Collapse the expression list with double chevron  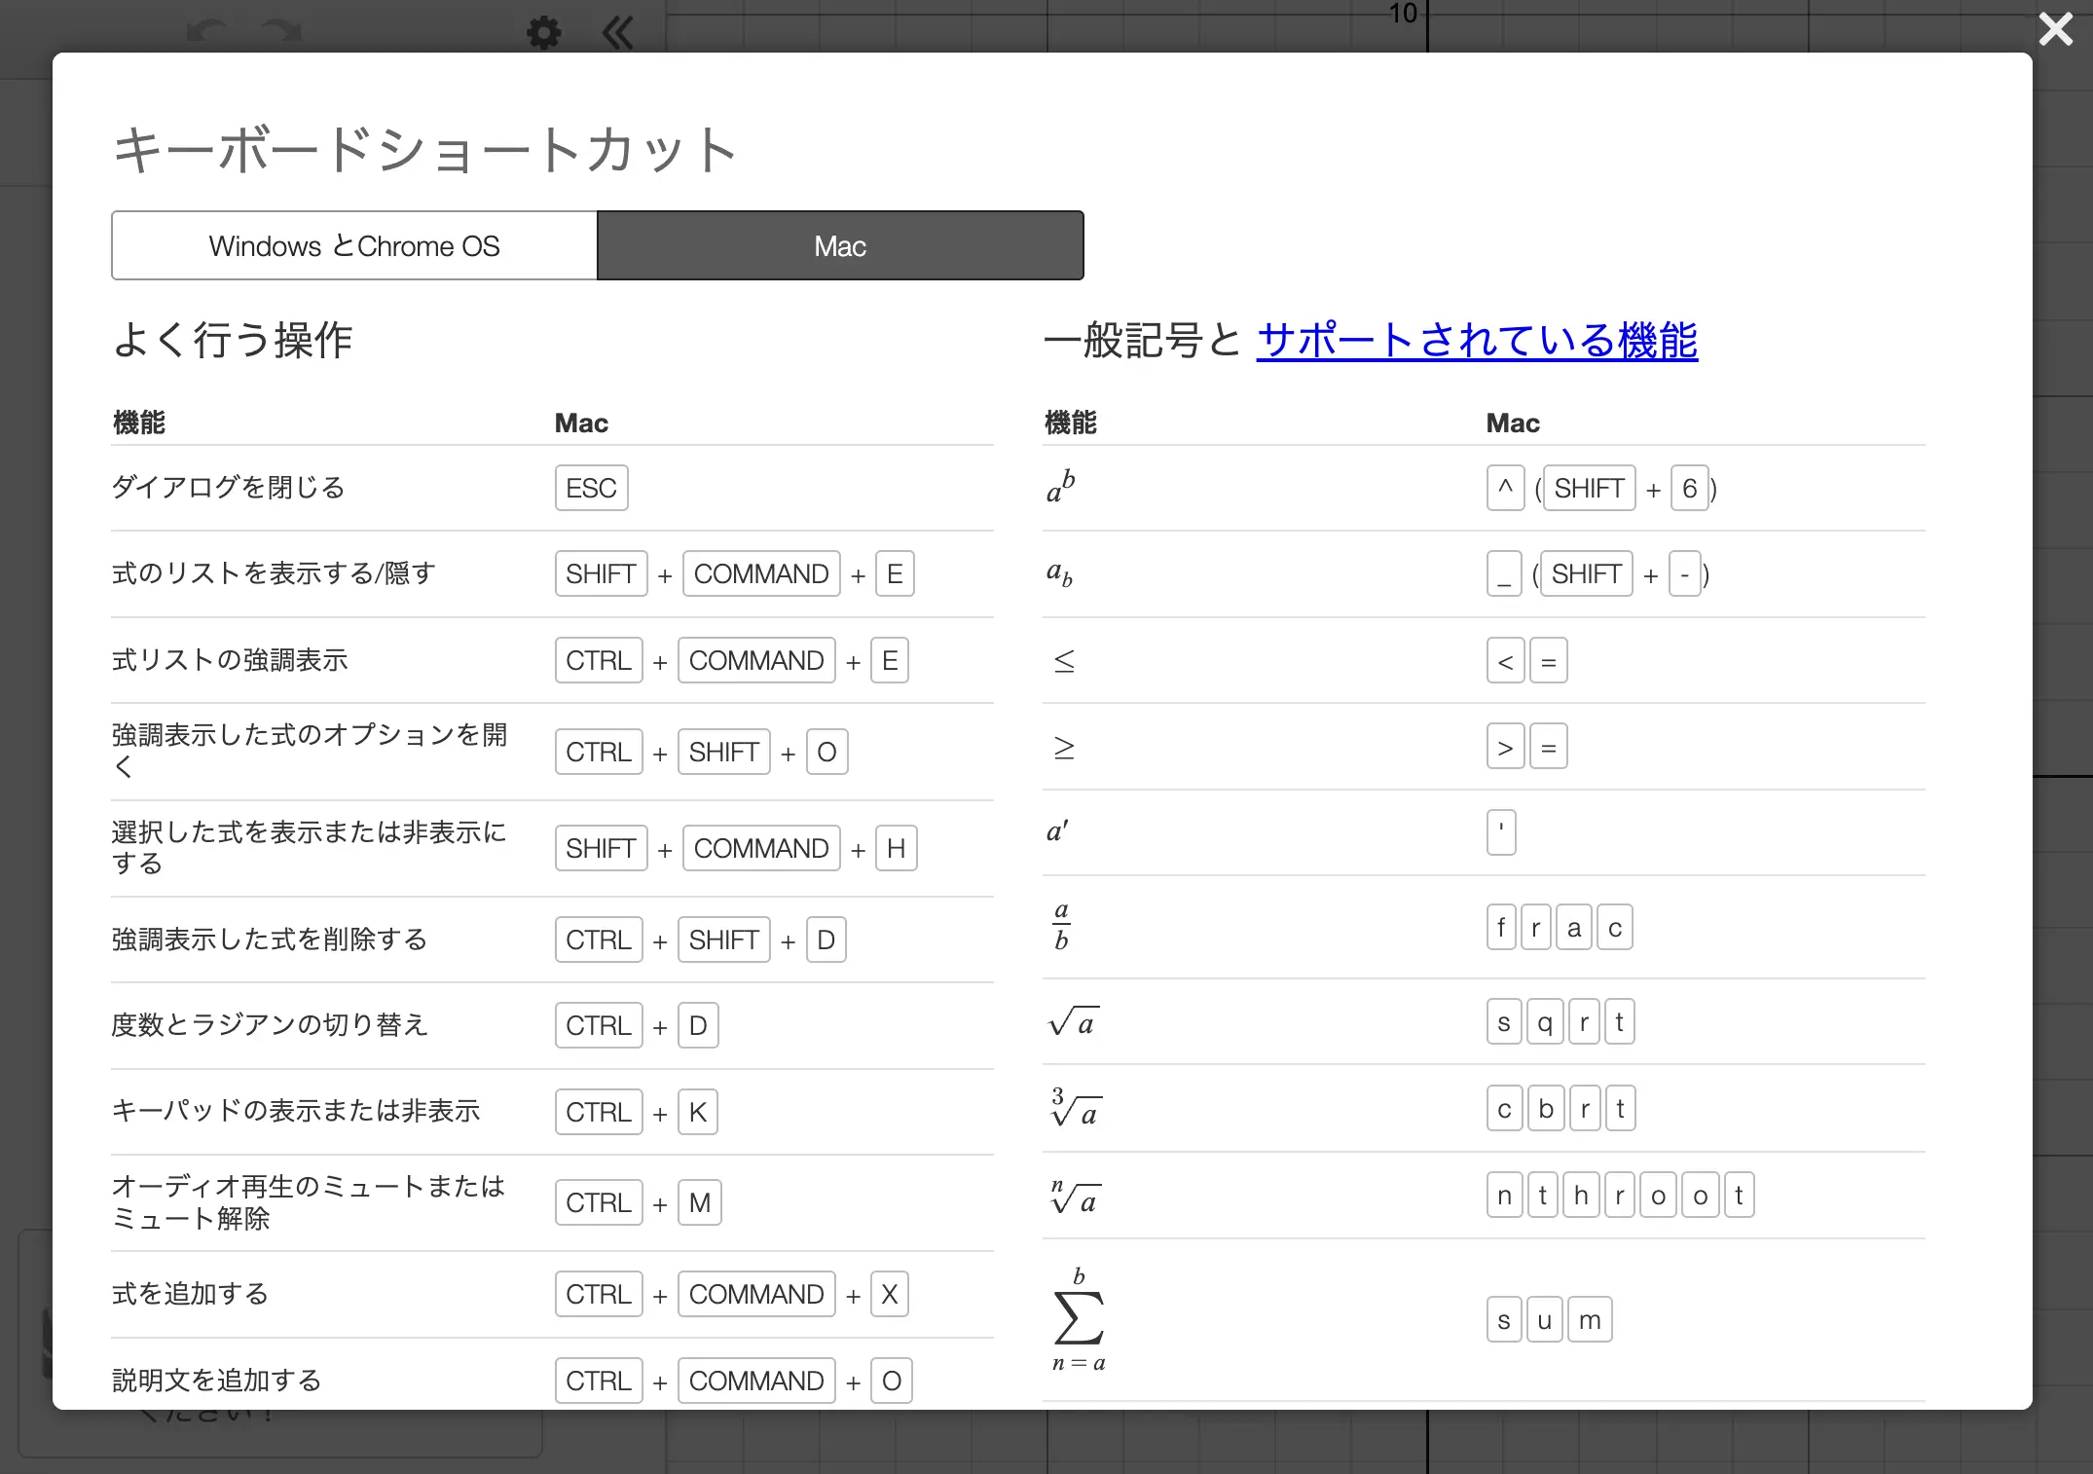point(617,33)
